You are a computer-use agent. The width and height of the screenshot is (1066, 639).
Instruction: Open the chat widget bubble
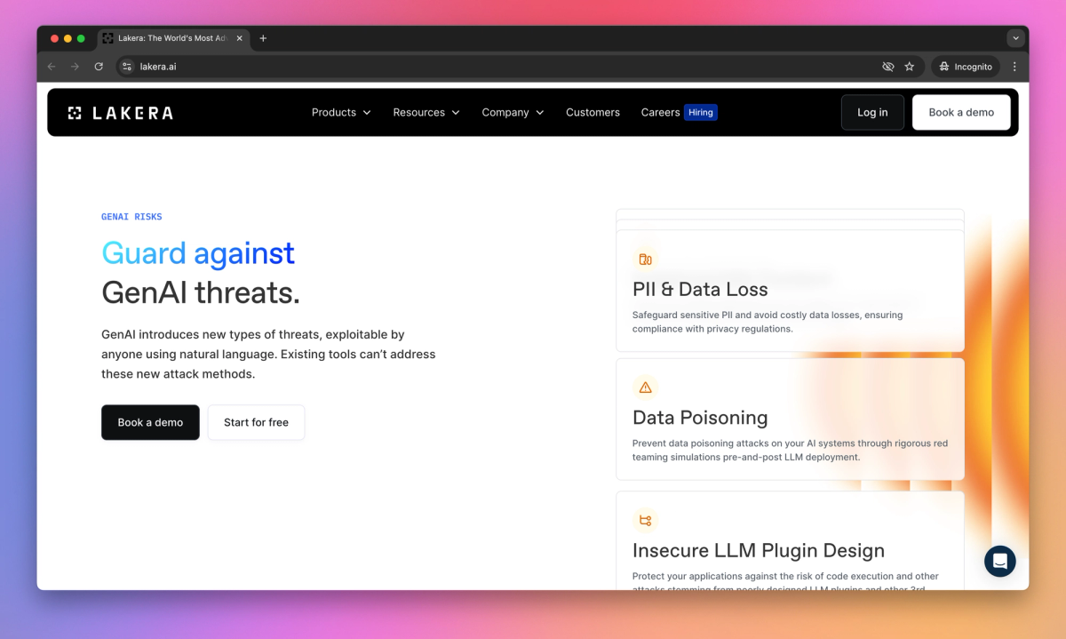pos(999,562)
